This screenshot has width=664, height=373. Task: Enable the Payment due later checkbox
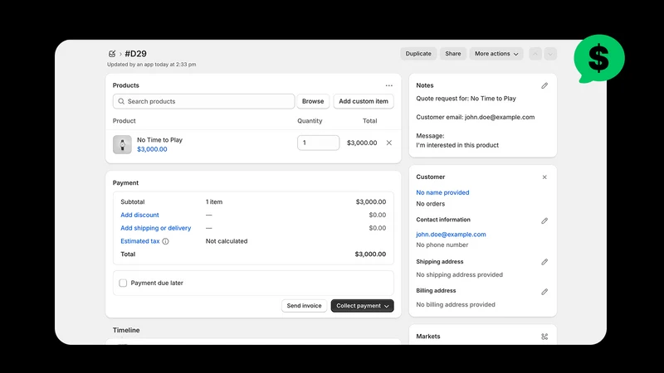pyautogui.click(x=123, y=283)
